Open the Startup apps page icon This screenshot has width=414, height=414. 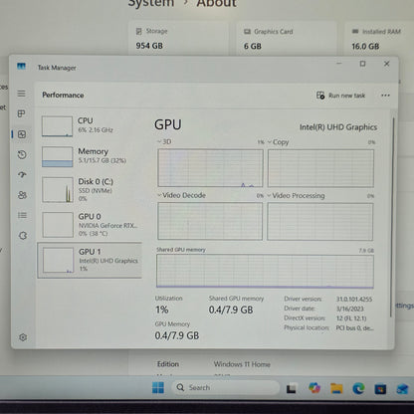coord(22,175)
